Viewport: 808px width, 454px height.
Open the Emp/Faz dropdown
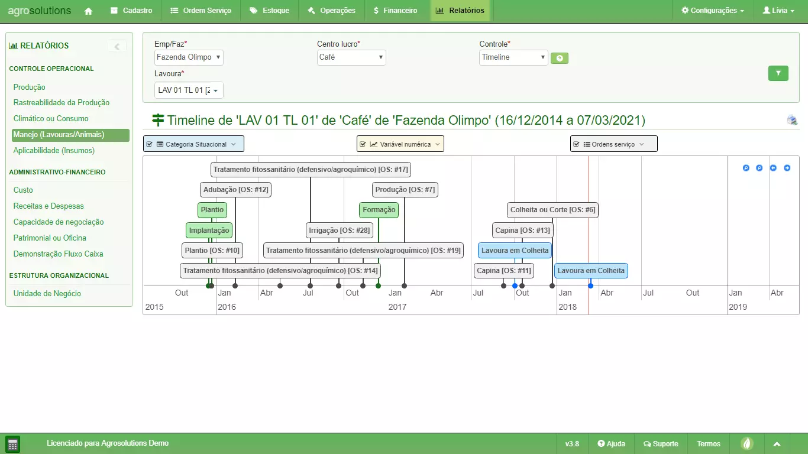coord(189,57)
